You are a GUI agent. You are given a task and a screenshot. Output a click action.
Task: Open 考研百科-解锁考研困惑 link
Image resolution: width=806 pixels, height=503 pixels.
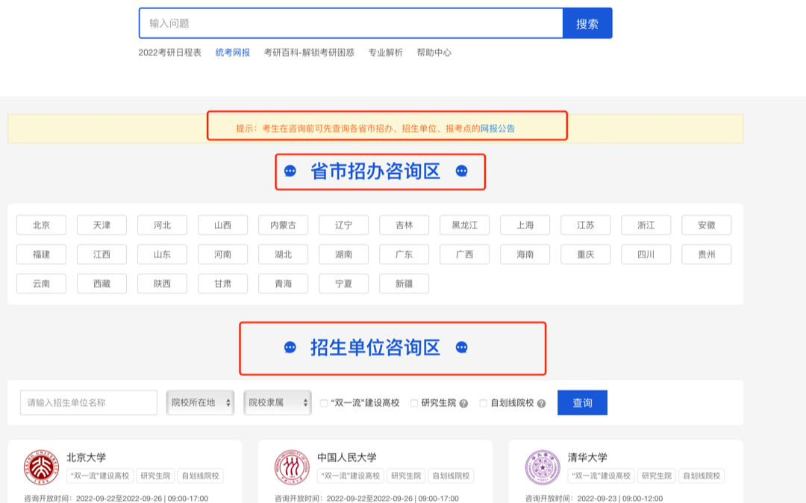tap(309, 52)
